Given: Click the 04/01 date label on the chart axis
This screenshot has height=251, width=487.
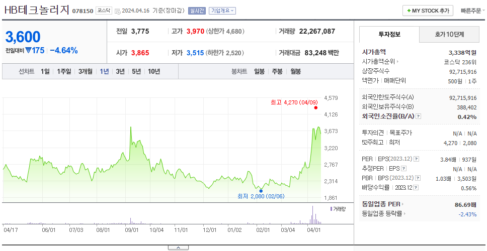Looking at the screenshot, I should [313, 230].
